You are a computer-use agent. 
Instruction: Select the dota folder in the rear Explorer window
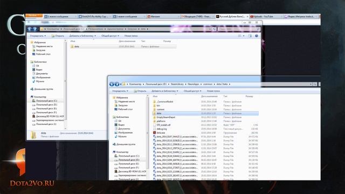pos(123,46)
